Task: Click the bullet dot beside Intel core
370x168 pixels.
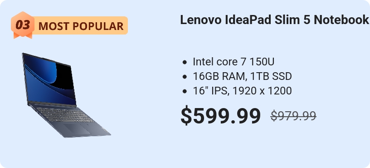Action: point(185,62)
